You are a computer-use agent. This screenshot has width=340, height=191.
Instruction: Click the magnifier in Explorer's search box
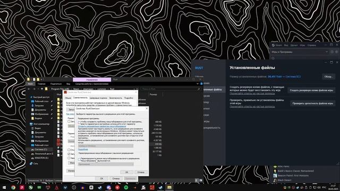click(198, 89)
